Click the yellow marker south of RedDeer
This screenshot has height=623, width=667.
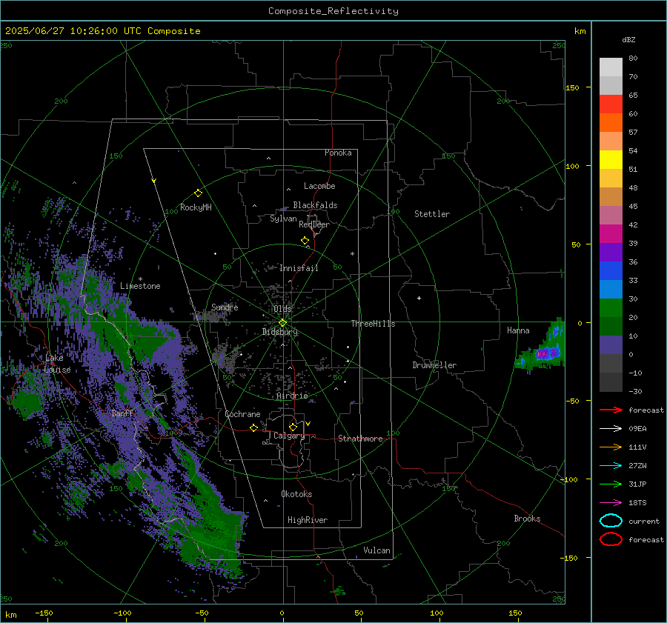(x=305, y=241)
